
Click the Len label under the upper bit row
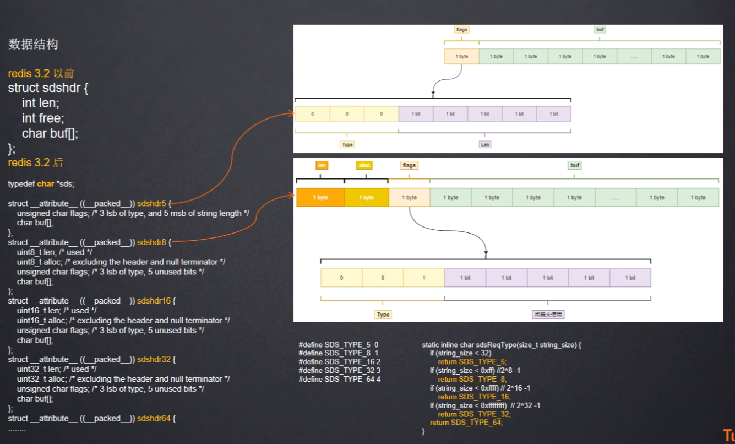485,144
